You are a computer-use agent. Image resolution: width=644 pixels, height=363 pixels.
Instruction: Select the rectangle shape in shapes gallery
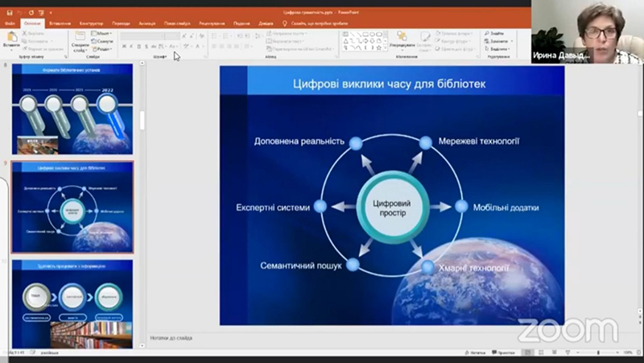(x=365, y=34)
